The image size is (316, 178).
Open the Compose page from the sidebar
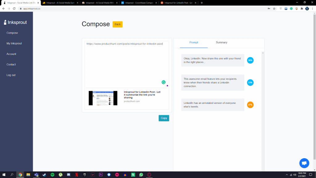click(12, 33)
